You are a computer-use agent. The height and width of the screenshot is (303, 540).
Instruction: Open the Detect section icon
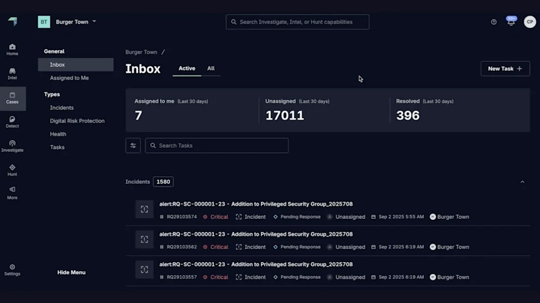(12, 121)
